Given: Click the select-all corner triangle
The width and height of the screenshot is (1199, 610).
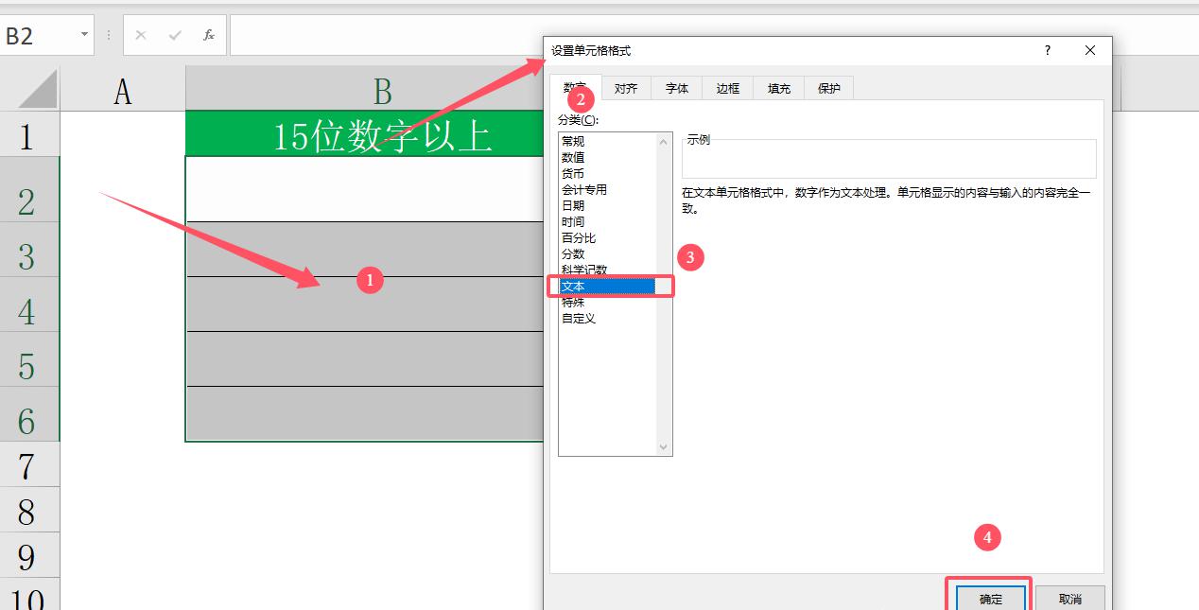Looking at the screenshot, I should pos(38,89).
